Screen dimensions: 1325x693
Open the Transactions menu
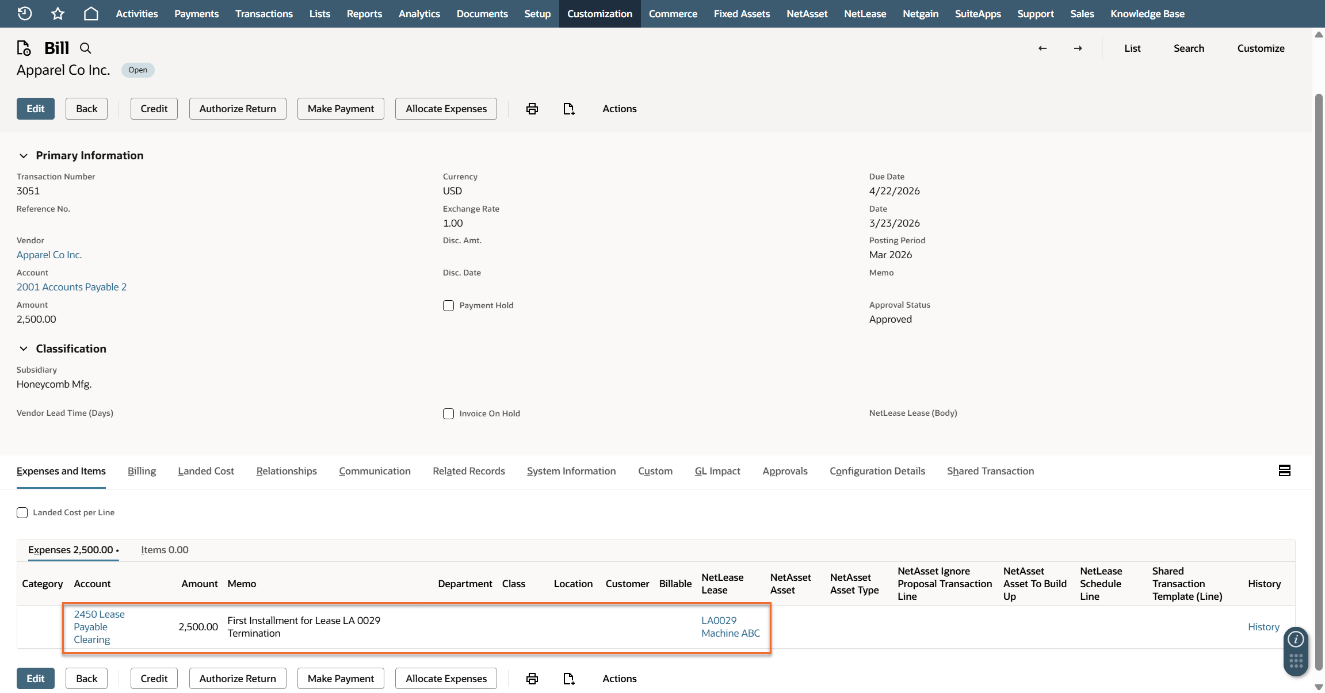point(264,13)
